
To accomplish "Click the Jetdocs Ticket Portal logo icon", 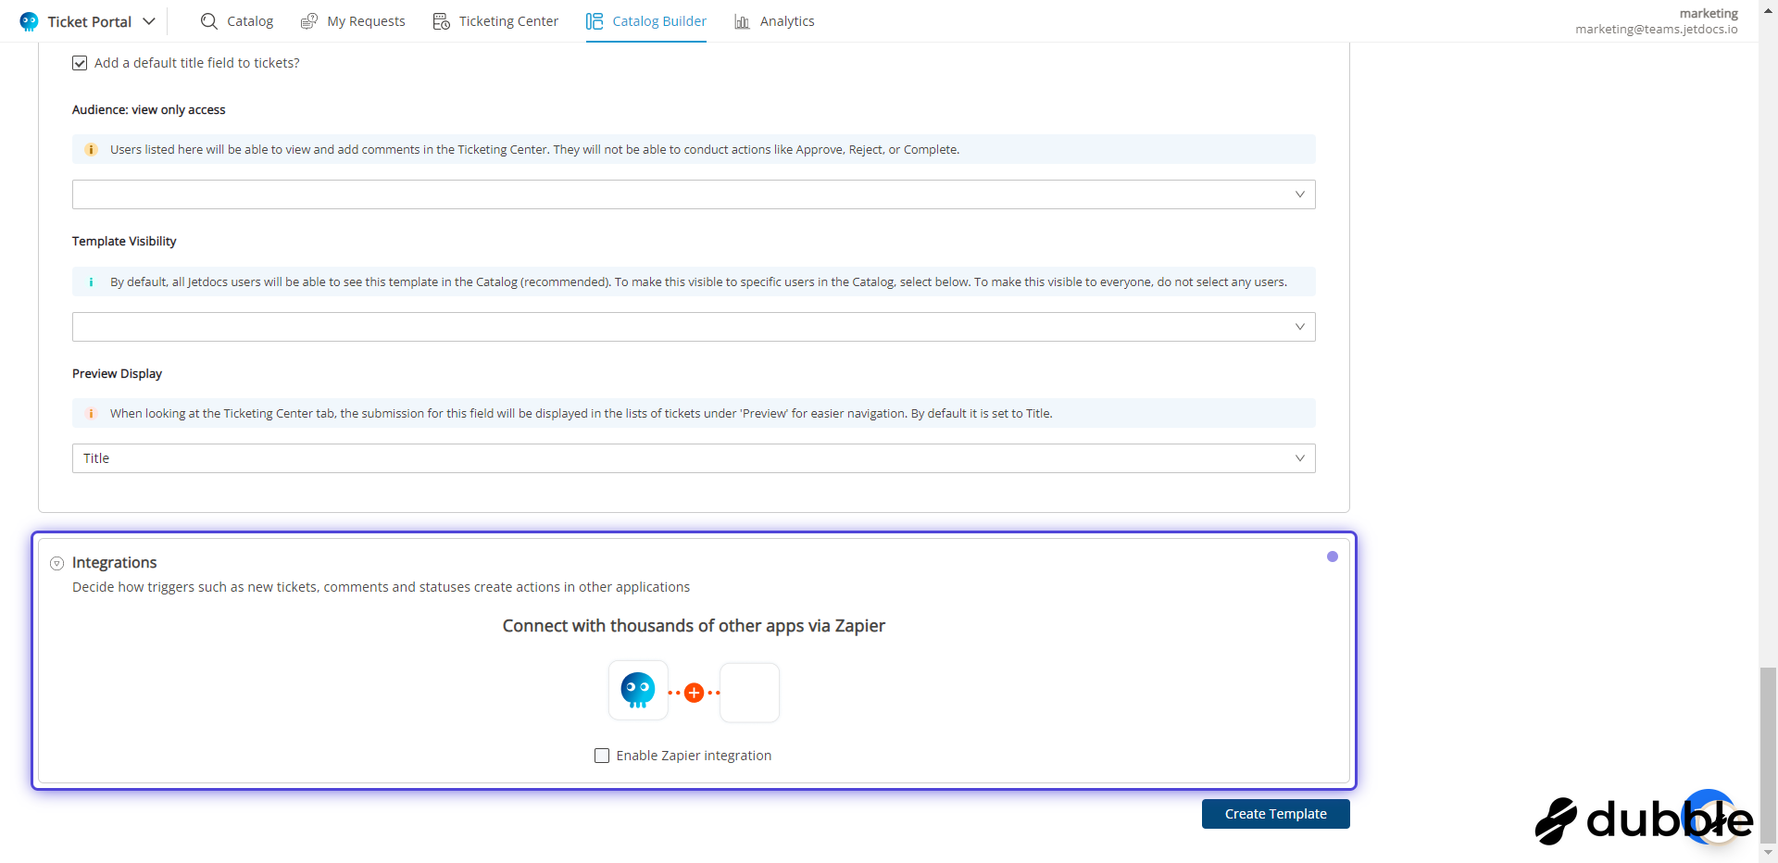I will [29, 21].
